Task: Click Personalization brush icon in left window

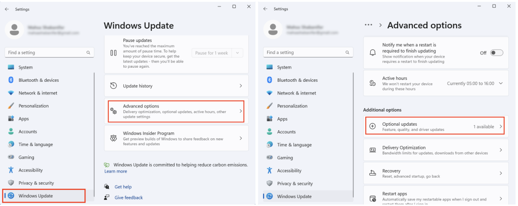Action: 11,106
